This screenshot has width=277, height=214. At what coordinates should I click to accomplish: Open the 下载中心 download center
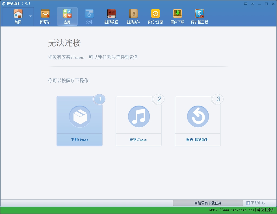click(256, 203)
